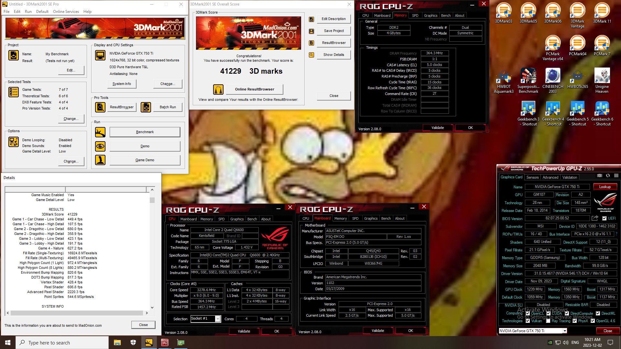Launch 3DMark 11 desktop icon
Image resolution: width=621 pixels, height=349 pixels.
tap(602, 13)
